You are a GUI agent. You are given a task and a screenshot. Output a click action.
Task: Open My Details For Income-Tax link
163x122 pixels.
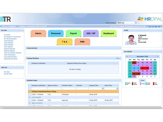point(12,37)
